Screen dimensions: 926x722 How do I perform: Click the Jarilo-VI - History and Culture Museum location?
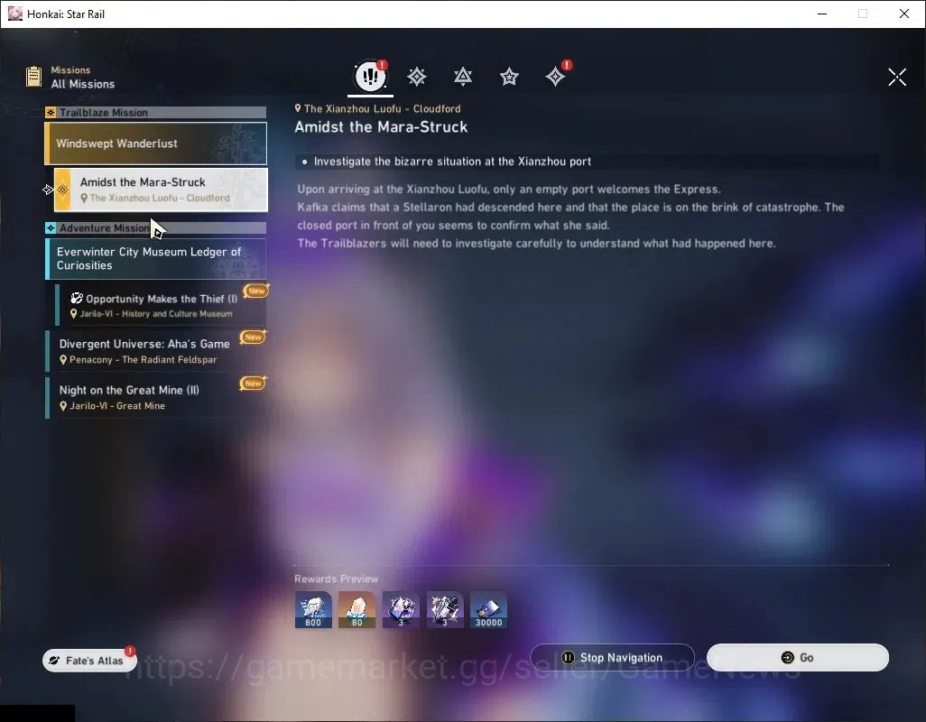click(156, 314)
